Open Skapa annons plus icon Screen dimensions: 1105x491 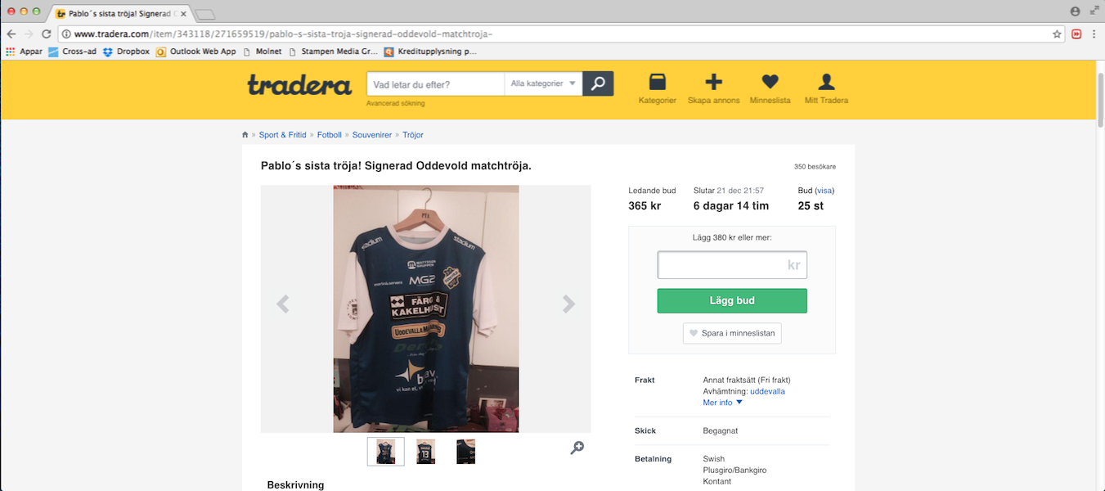click(713, 82)
